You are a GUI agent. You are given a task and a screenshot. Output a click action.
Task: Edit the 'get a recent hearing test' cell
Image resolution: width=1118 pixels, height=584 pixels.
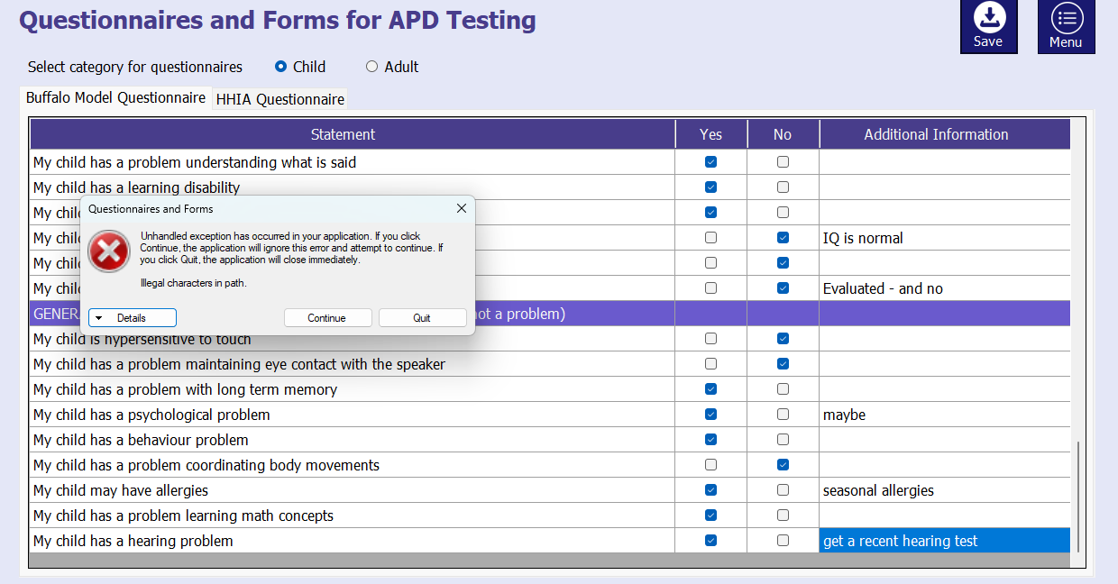click(944, 541)
